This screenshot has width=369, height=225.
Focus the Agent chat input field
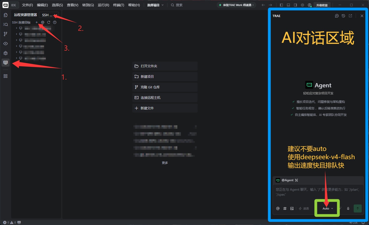[x=318, y=192]
